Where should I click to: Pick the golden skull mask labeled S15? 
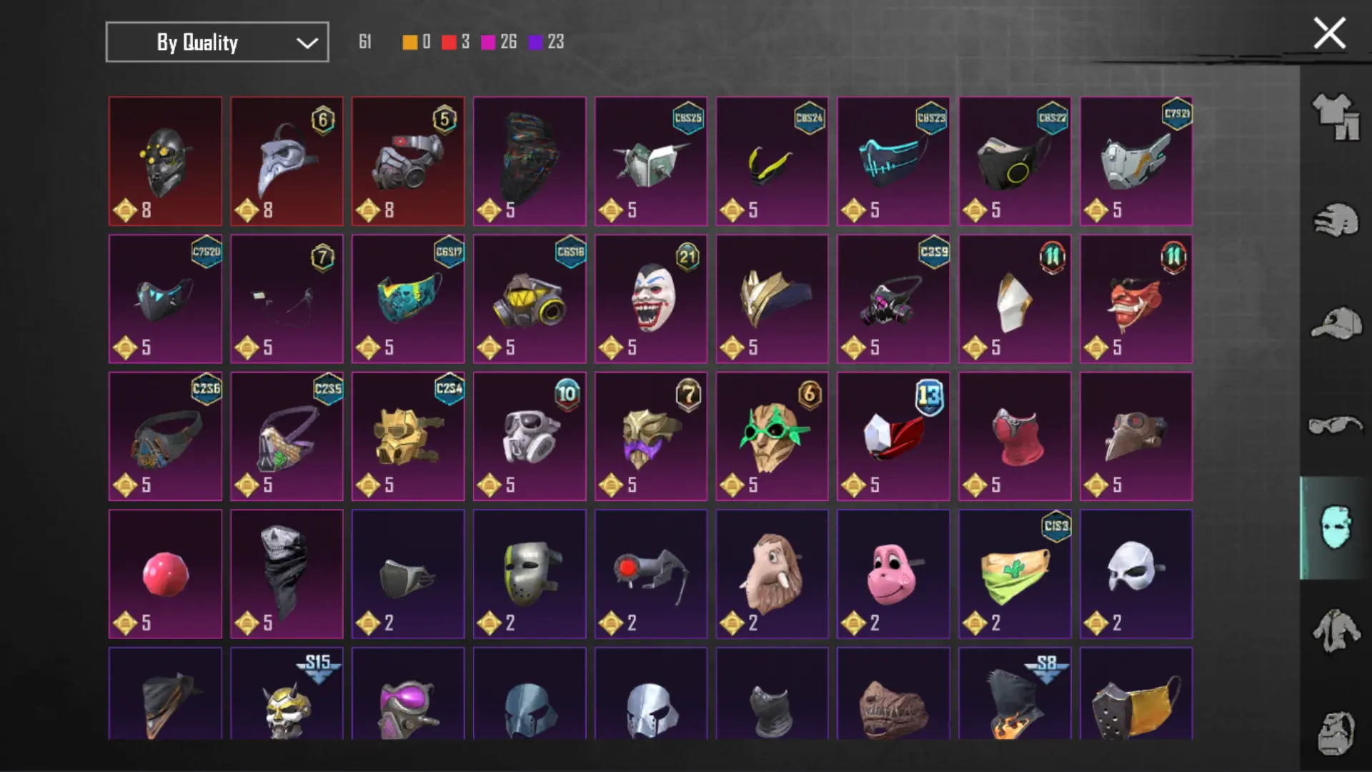pyautogui.click(x=287, y=693)
